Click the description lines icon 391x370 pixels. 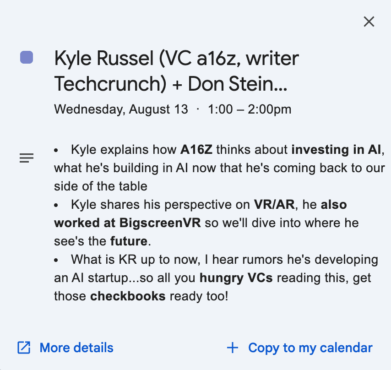click(27, 158)
